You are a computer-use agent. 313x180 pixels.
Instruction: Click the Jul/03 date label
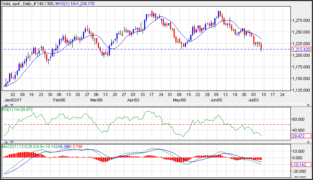coord(254,100)
